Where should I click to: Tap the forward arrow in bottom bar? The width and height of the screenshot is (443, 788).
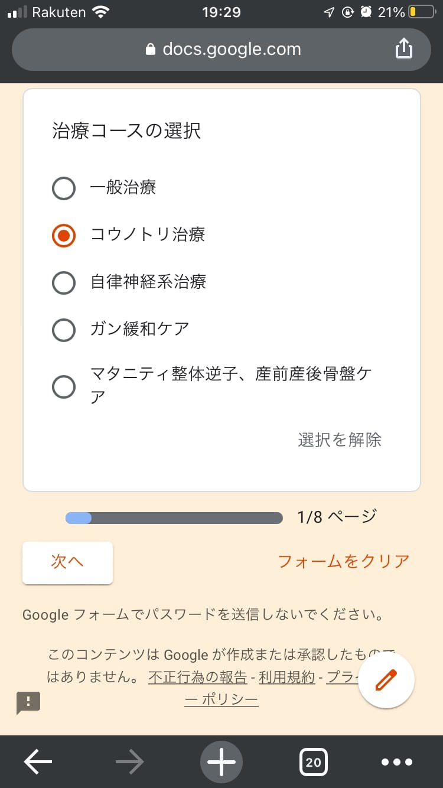tap(130, 762)
